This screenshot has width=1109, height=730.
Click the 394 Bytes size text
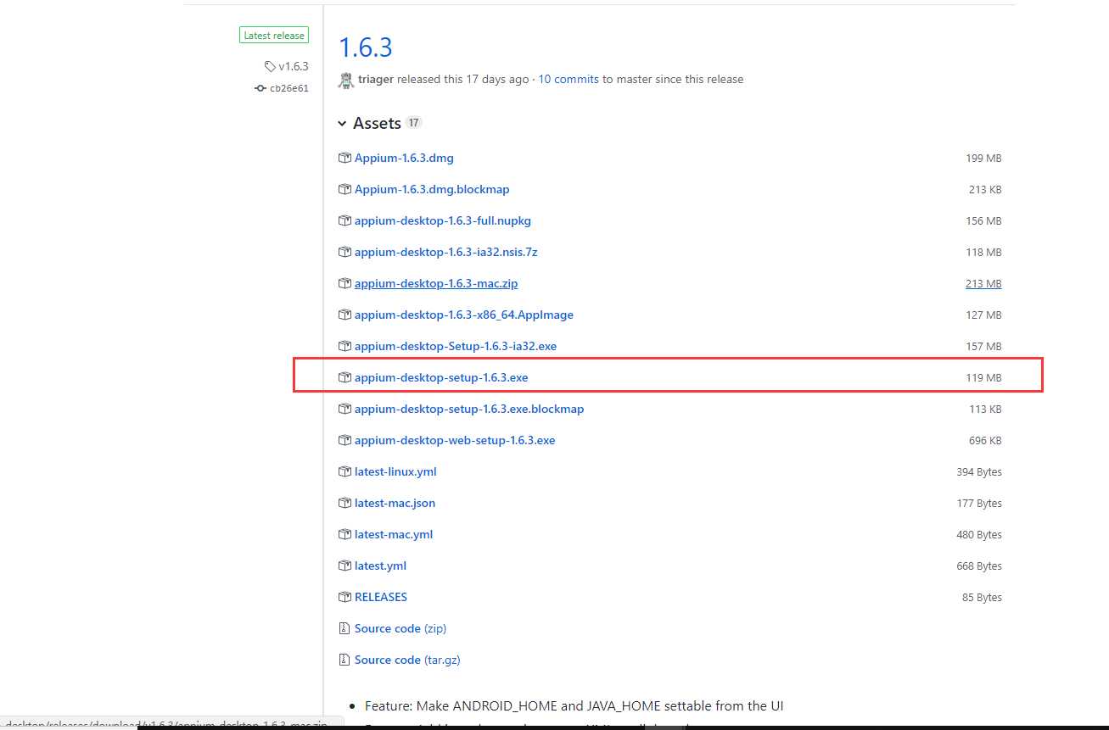[x=979, y=472]
